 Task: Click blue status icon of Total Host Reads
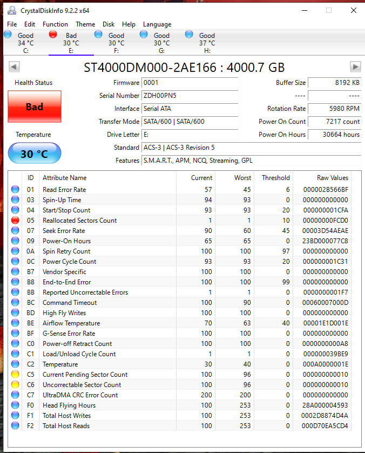[15, 425]
